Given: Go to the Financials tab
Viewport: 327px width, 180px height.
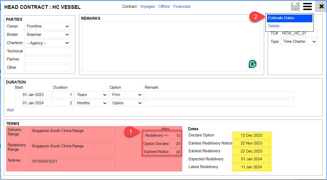Looking at the screenshot, I should pyautogui.click(x=182, y=6).
